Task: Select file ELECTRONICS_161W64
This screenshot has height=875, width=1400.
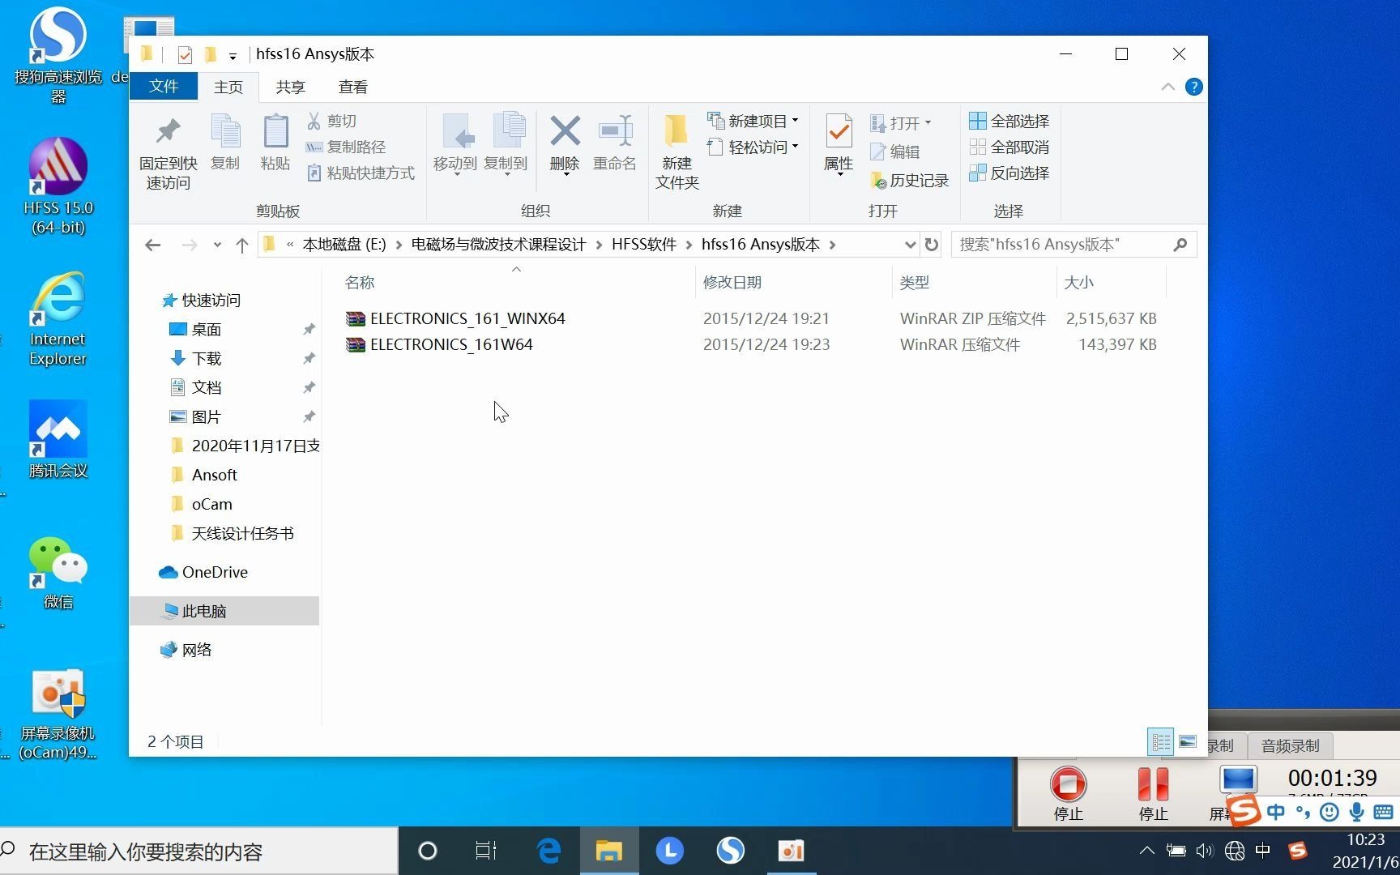Action: [451, 344]
